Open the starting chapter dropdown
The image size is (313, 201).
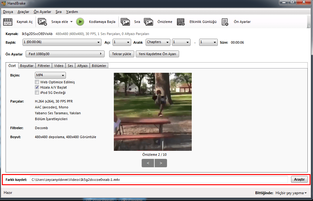[181, 42]
